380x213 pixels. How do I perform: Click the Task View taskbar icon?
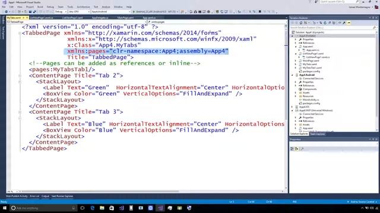pyautogui.click(x=83, y=208)
